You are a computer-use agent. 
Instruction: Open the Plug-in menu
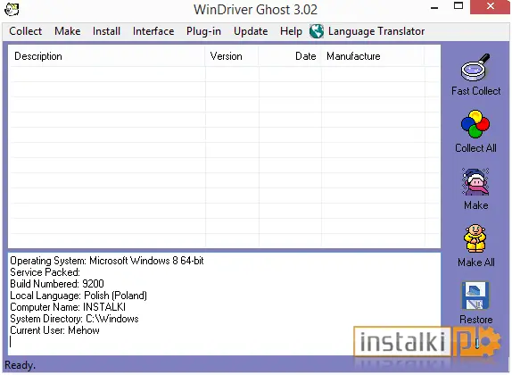[x=203, y=31]
